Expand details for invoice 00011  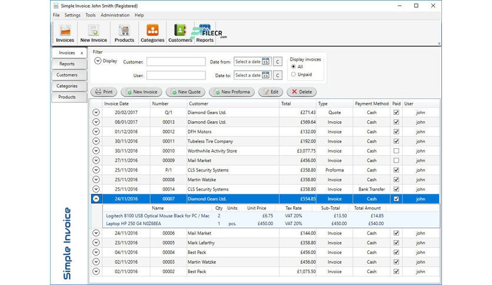pos(96,141)
